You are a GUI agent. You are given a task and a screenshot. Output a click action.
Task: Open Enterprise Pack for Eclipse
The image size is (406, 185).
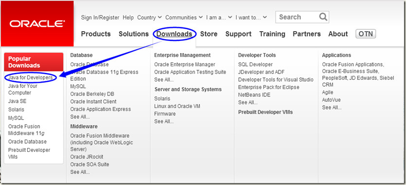(x=269, y=87)
